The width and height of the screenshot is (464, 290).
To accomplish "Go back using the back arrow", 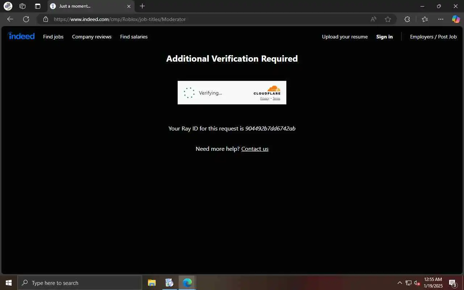I will click(x=10, y=19).
